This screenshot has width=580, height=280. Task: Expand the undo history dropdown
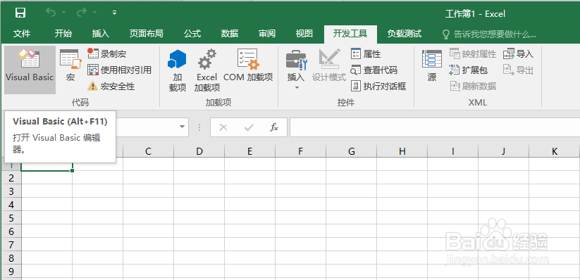[x=63, y=13]
